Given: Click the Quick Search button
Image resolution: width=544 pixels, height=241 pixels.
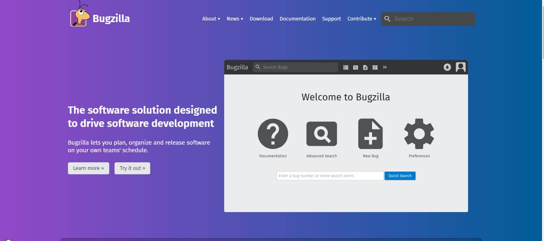Looking at the screenshot, I should [400, 176].
